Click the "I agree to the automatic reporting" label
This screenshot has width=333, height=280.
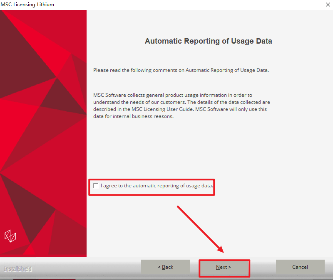coord(157,186)
